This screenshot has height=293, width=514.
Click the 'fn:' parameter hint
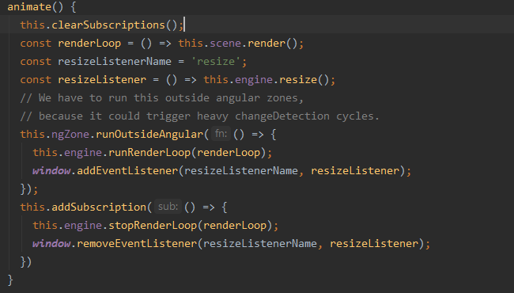pos(221,134)
